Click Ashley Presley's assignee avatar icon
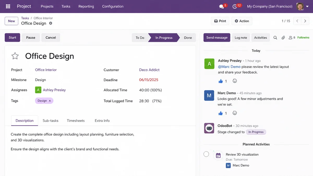Image resolution: width=313 pixels, height=176 pixels. 38,90
